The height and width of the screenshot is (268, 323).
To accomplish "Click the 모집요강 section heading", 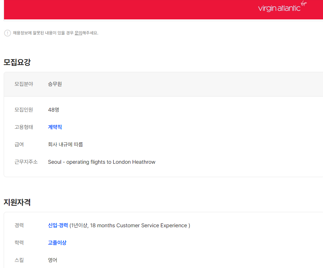I will [17, 62].
